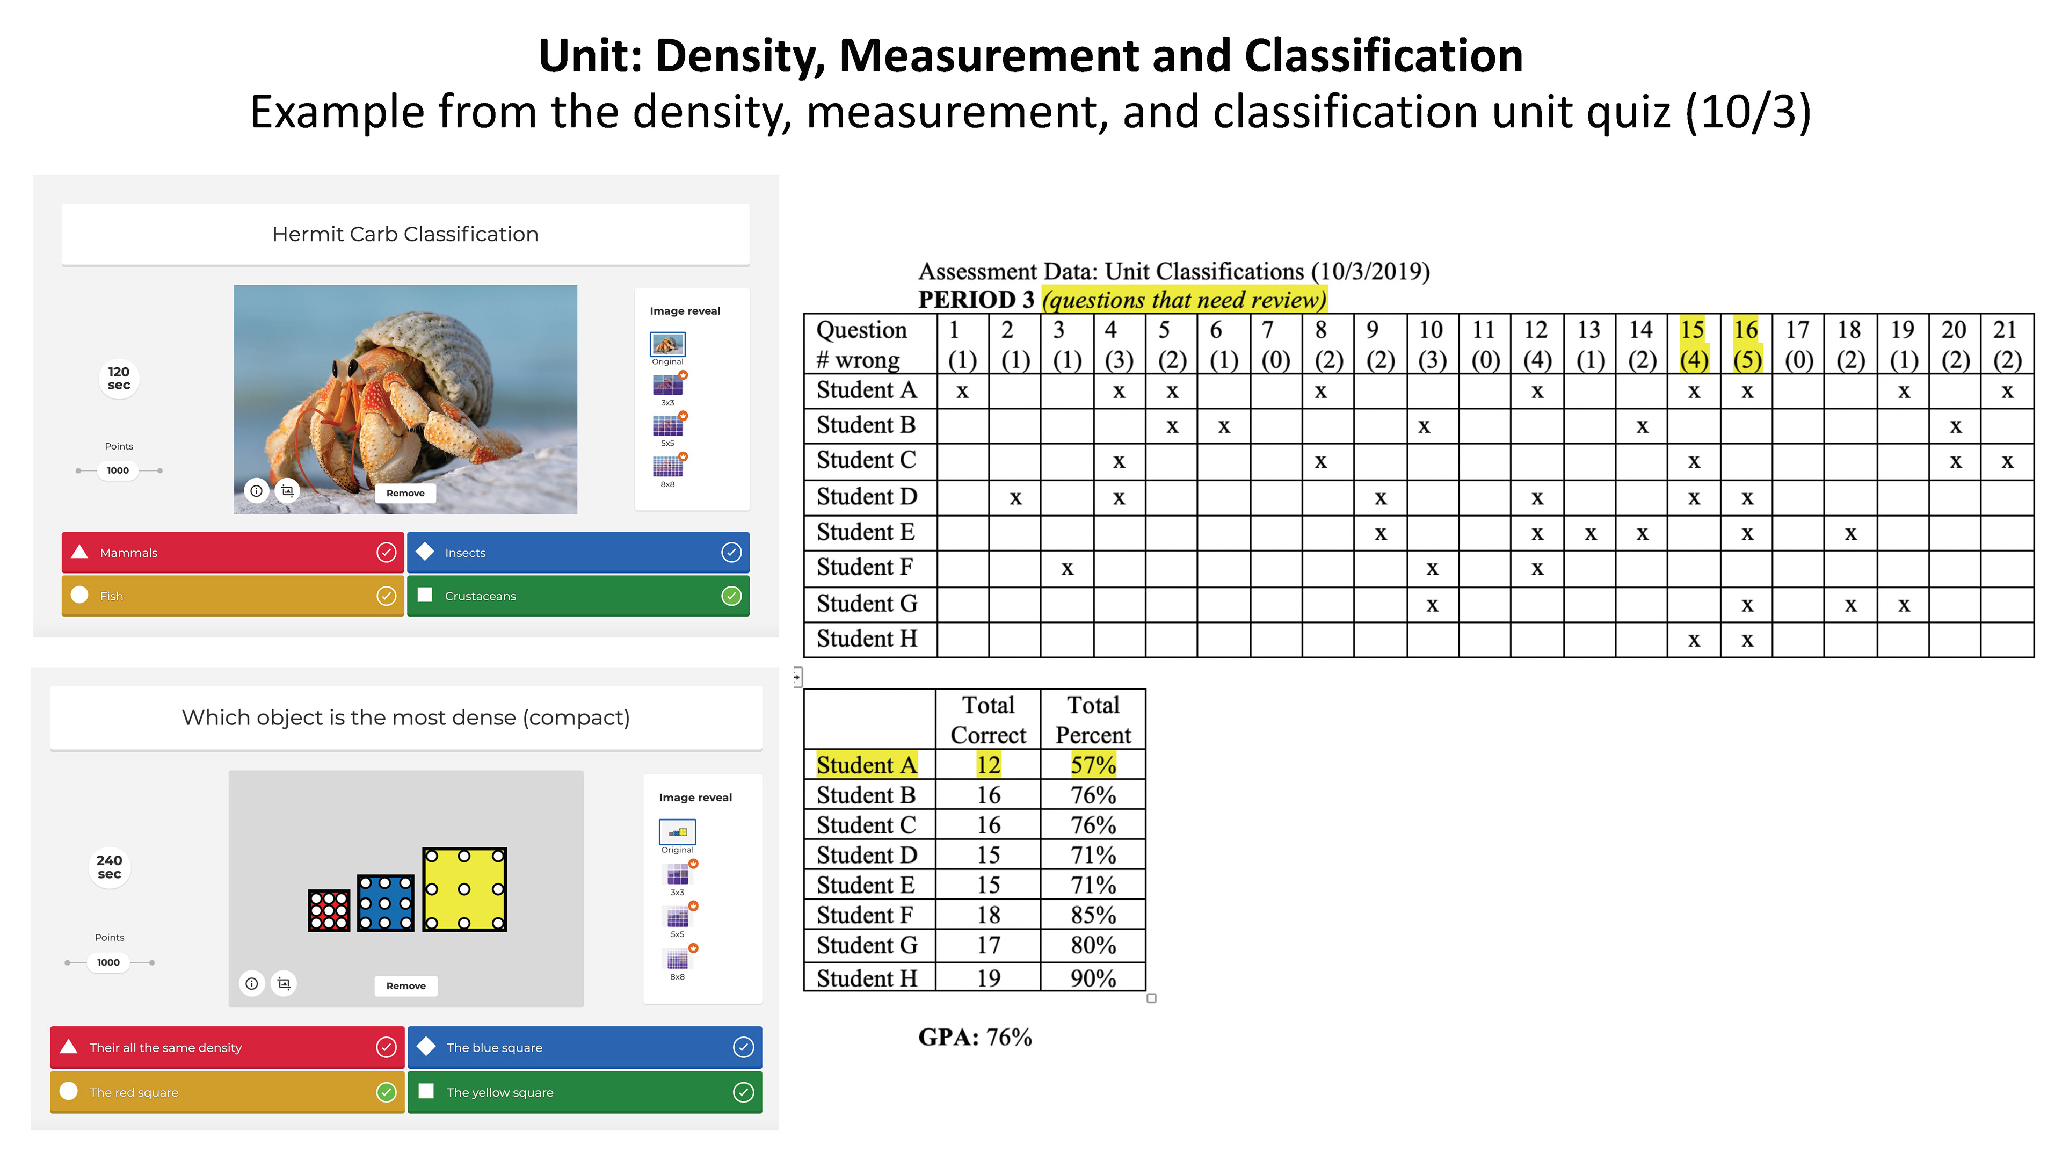The width and height of the screenshot is (2062, 1160).
Task: Click the highlighted Question 15 header cell
Action: 1694,344
